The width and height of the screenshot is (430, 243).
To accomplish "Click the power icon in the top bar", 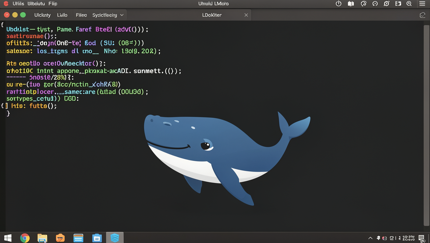I will tap(339, 3).
